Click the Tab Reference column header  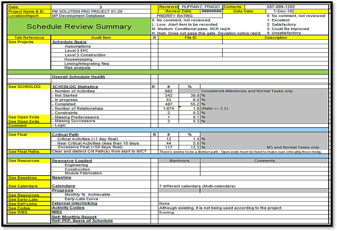coord(29,37)
